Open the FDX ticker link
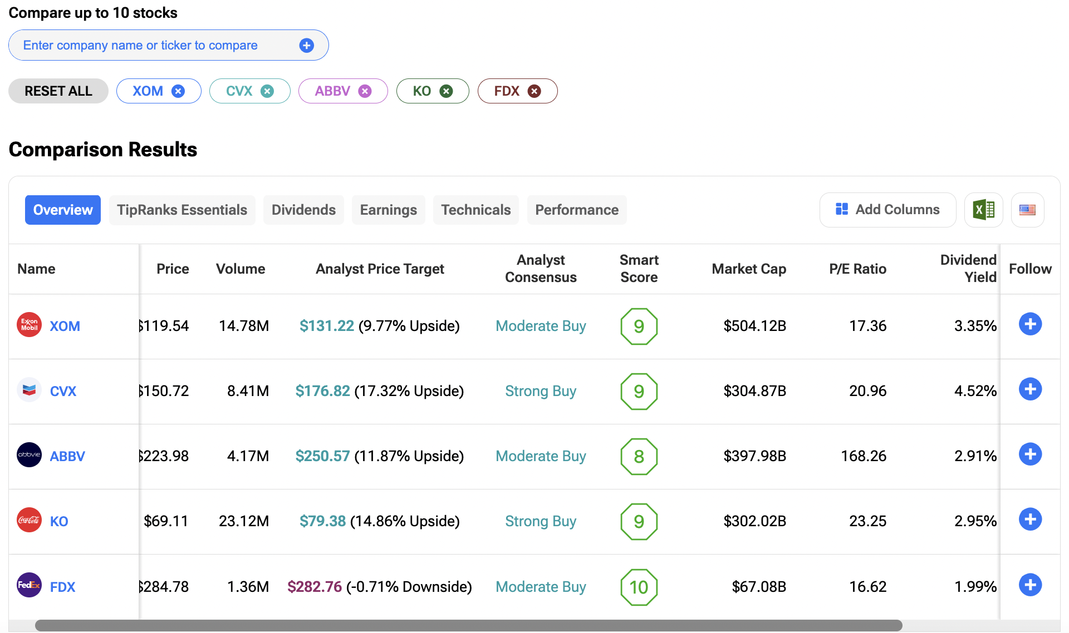Screen dimensions: 1069x633 [x=62, y=587]
